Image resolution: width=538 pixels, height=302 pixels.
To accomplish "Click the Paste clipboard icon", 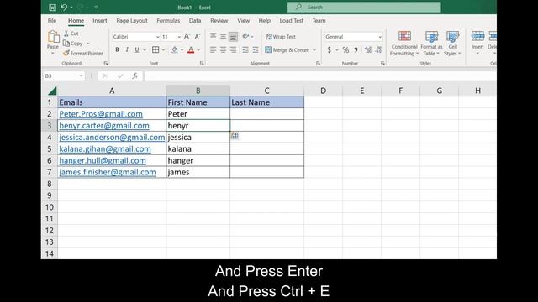I will coord(53,37).
